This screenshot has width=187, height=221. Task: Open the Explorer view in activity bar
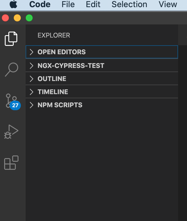pyautogui.click(x=11, y=39)
